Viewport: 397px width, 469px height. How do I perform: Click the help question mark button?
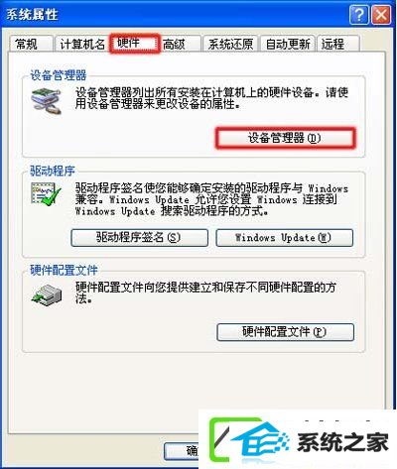click(358, 15)
